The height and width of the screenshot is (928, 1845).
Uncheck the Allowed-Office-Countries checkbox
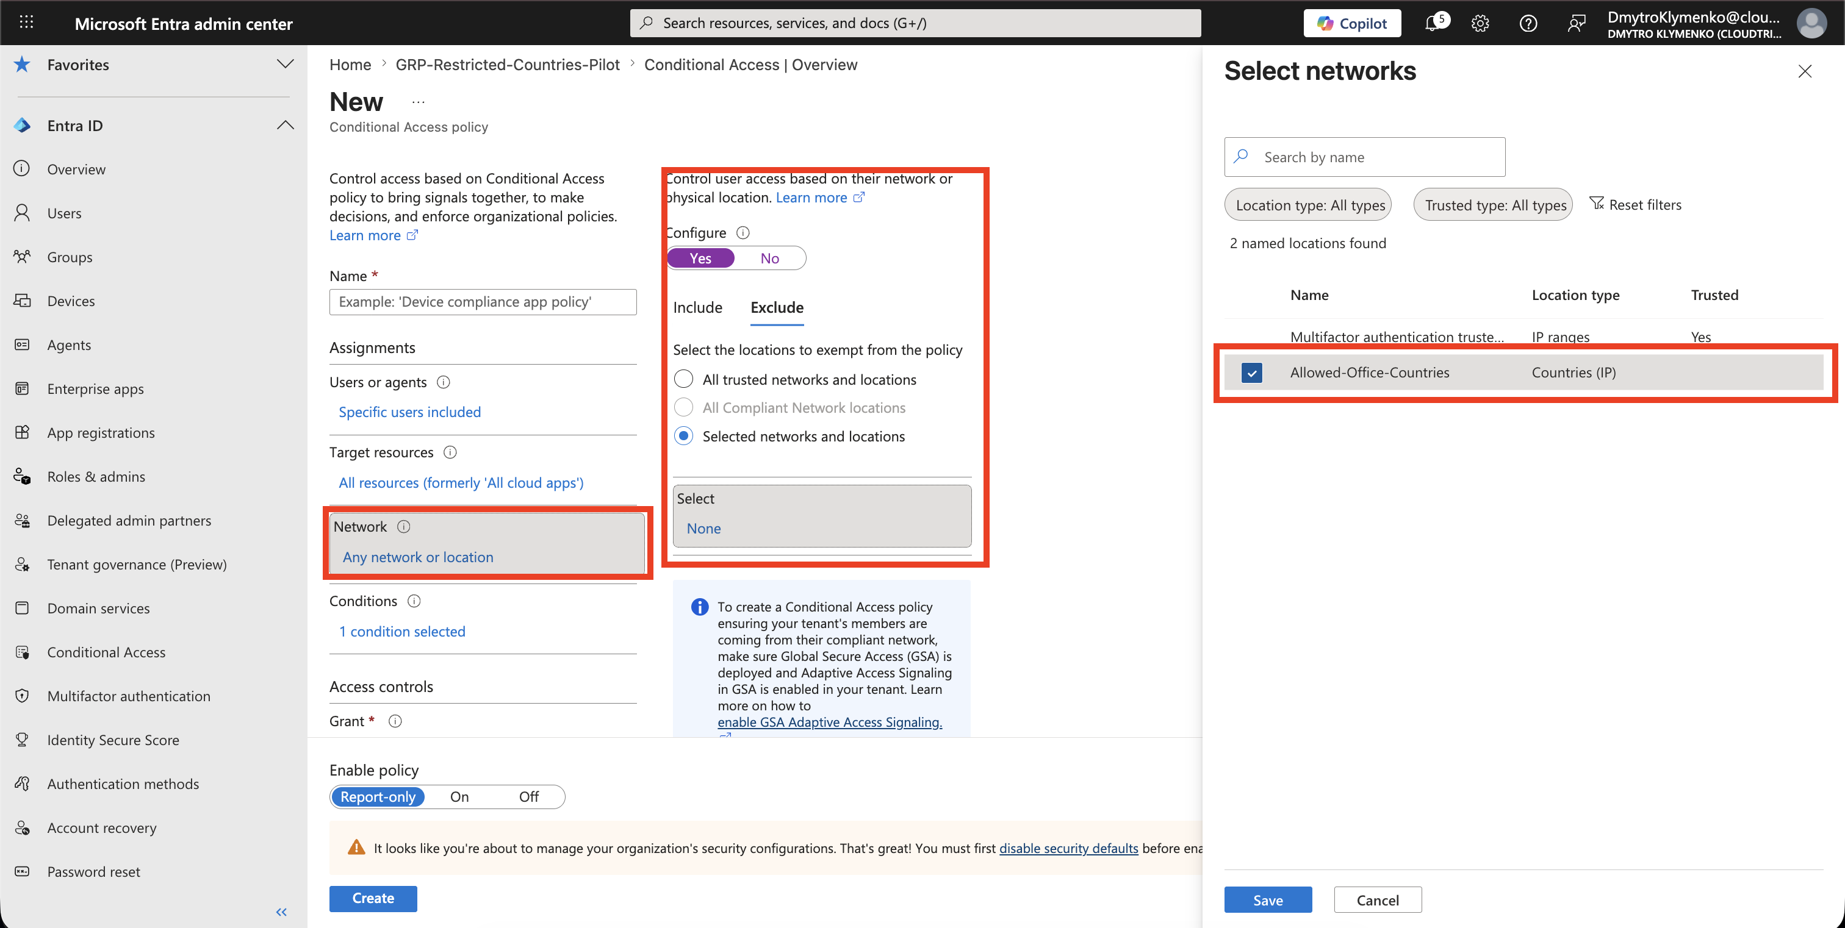pos(1252,372)
